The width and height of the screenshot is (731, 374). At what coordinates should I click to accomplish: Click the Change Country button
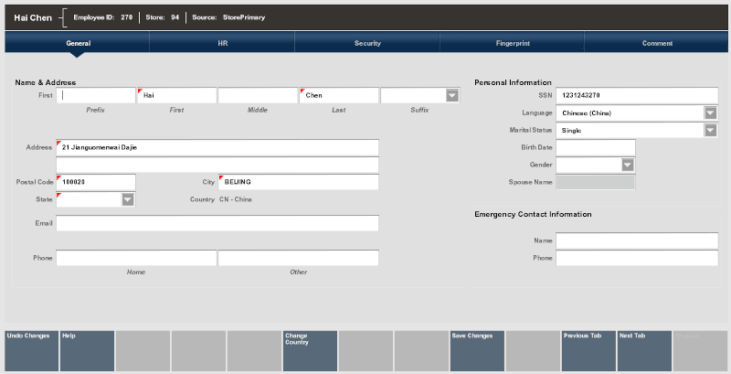(310, 351)
